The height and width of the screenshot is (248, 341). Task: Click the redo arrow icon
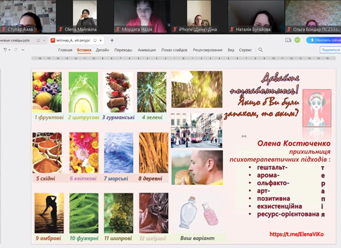(x=16, y=50)
